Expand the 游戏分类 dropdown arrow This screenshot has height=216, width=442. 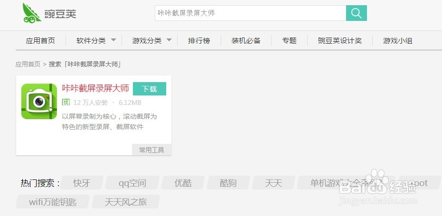[169, 40]
